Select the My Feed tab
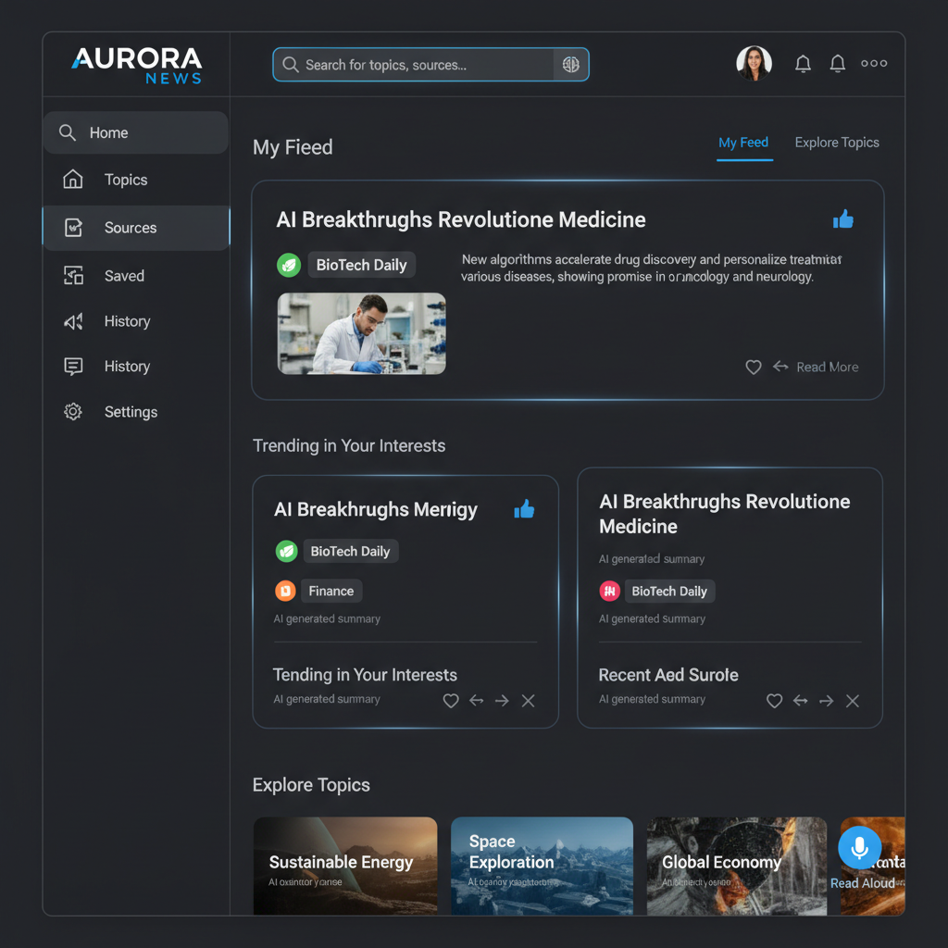 pyautogui.click(x=743, y=143)
